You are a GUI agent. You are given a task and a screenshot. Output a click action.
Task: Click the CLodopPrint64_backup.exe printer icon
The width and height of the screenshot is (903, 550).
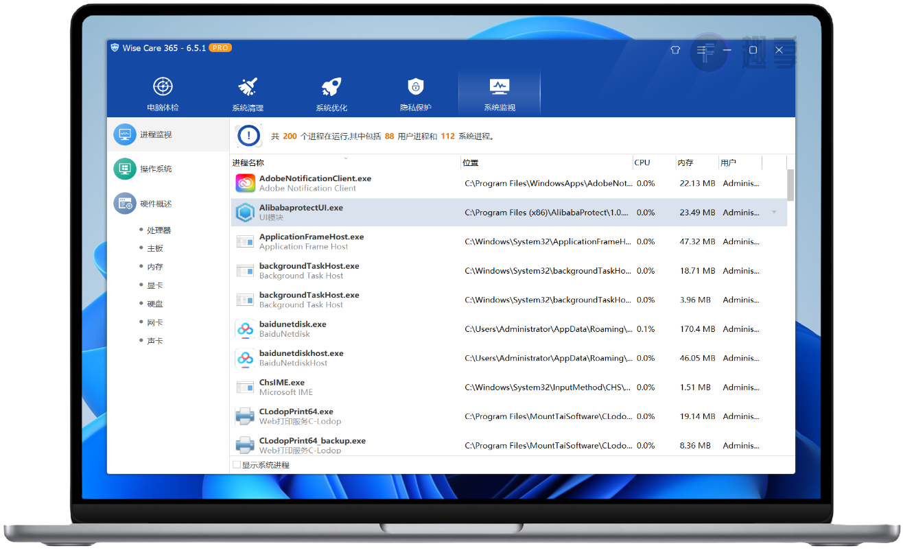click(x=245, y=445)
